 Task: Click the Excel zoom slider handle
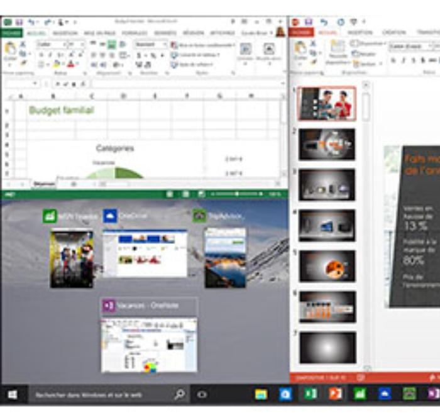tap(237, 194)
